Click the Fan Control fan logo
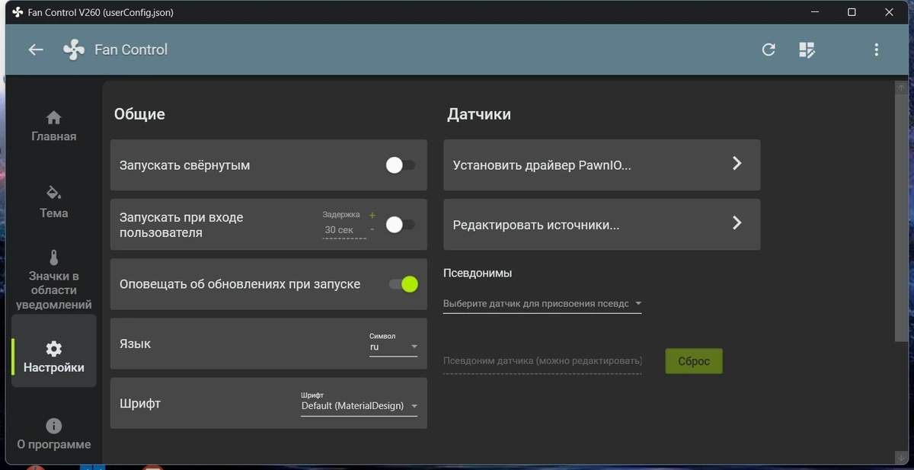Screen dimensions: 914x470 pos(74,50)
